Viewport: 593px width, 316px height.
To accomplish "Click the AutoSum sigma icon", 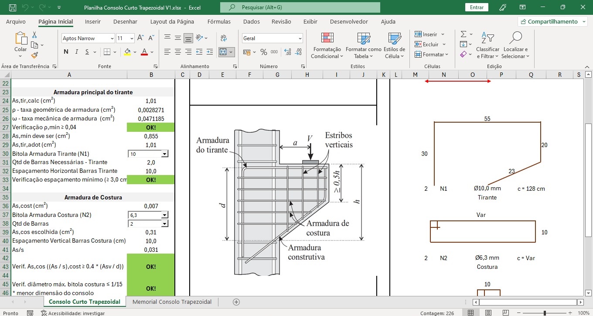I will (463, 34).
